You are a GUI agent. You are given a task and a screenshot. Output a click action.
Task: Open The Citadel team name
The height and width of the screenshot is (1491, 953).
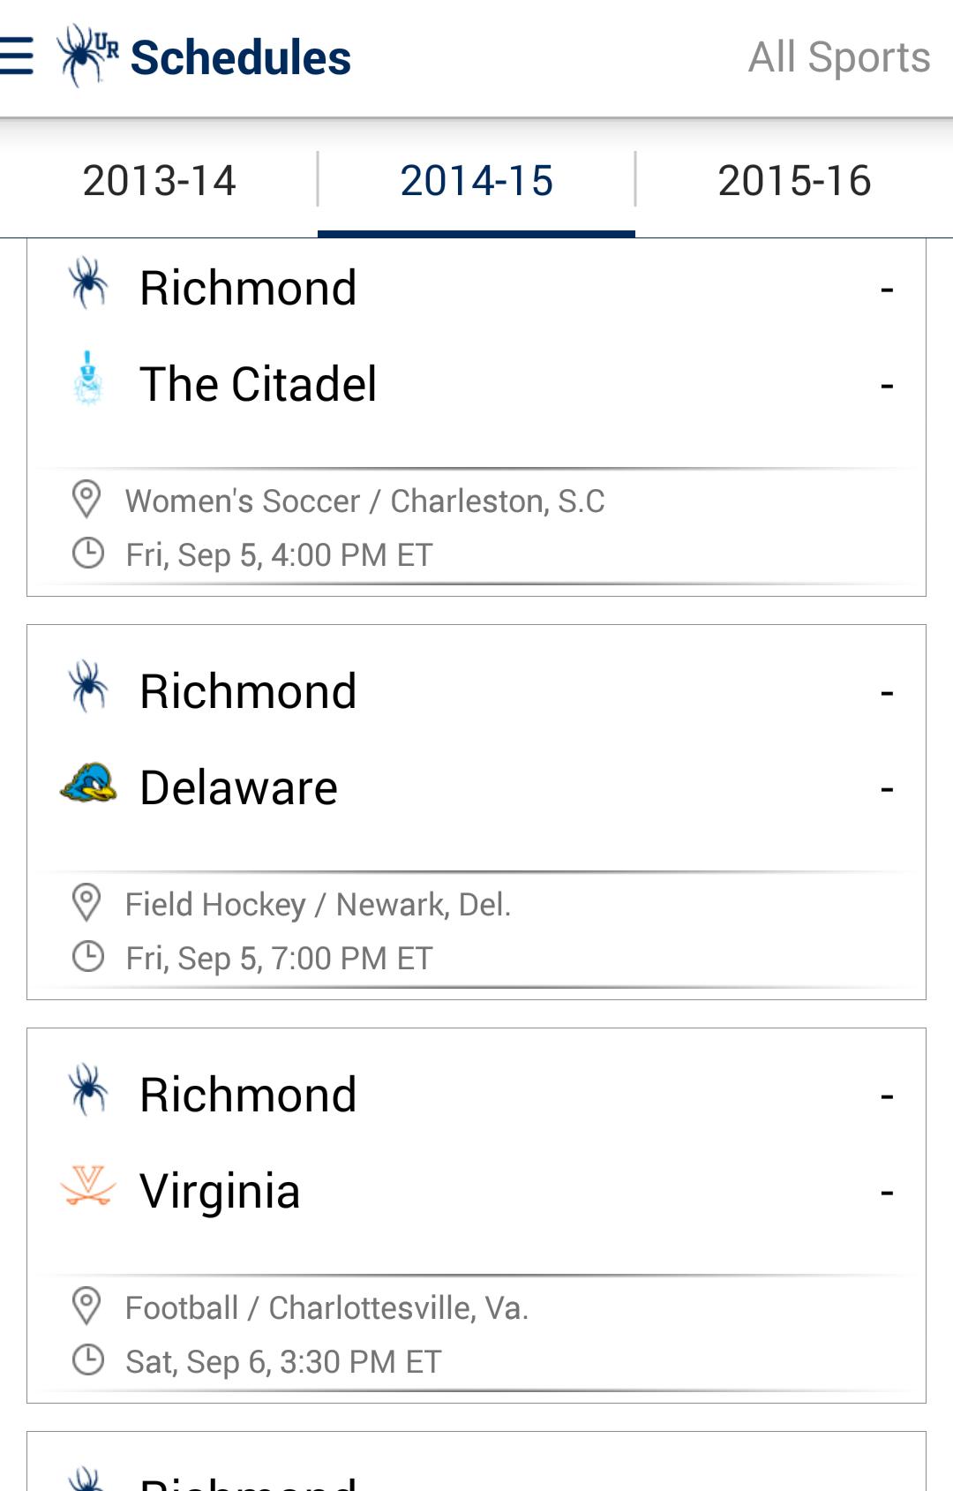(x=258, y=384)
